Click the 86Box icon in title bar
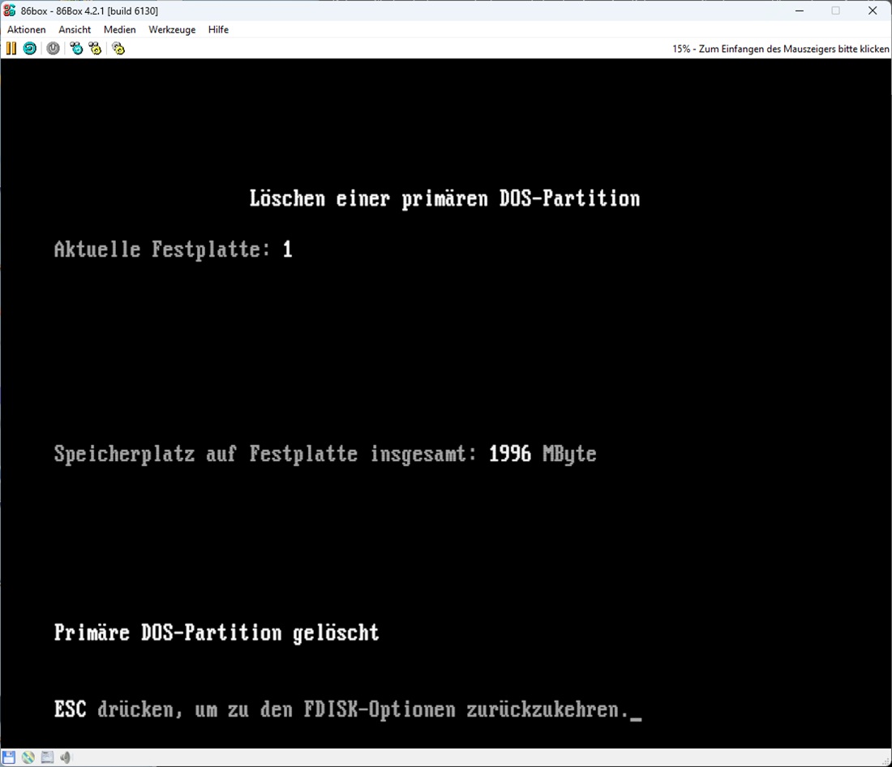 pos(10,11)
